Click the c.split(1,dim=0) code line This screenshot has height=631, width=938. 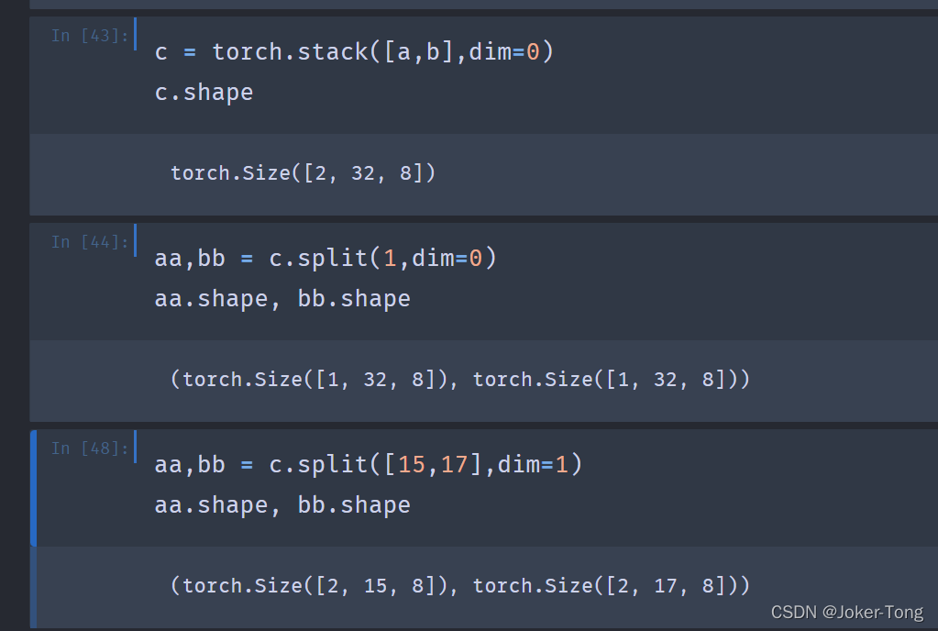(326, 259)
